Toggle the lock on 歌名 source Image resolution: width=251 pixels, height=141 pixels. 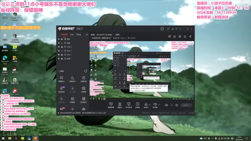[62, 39]
